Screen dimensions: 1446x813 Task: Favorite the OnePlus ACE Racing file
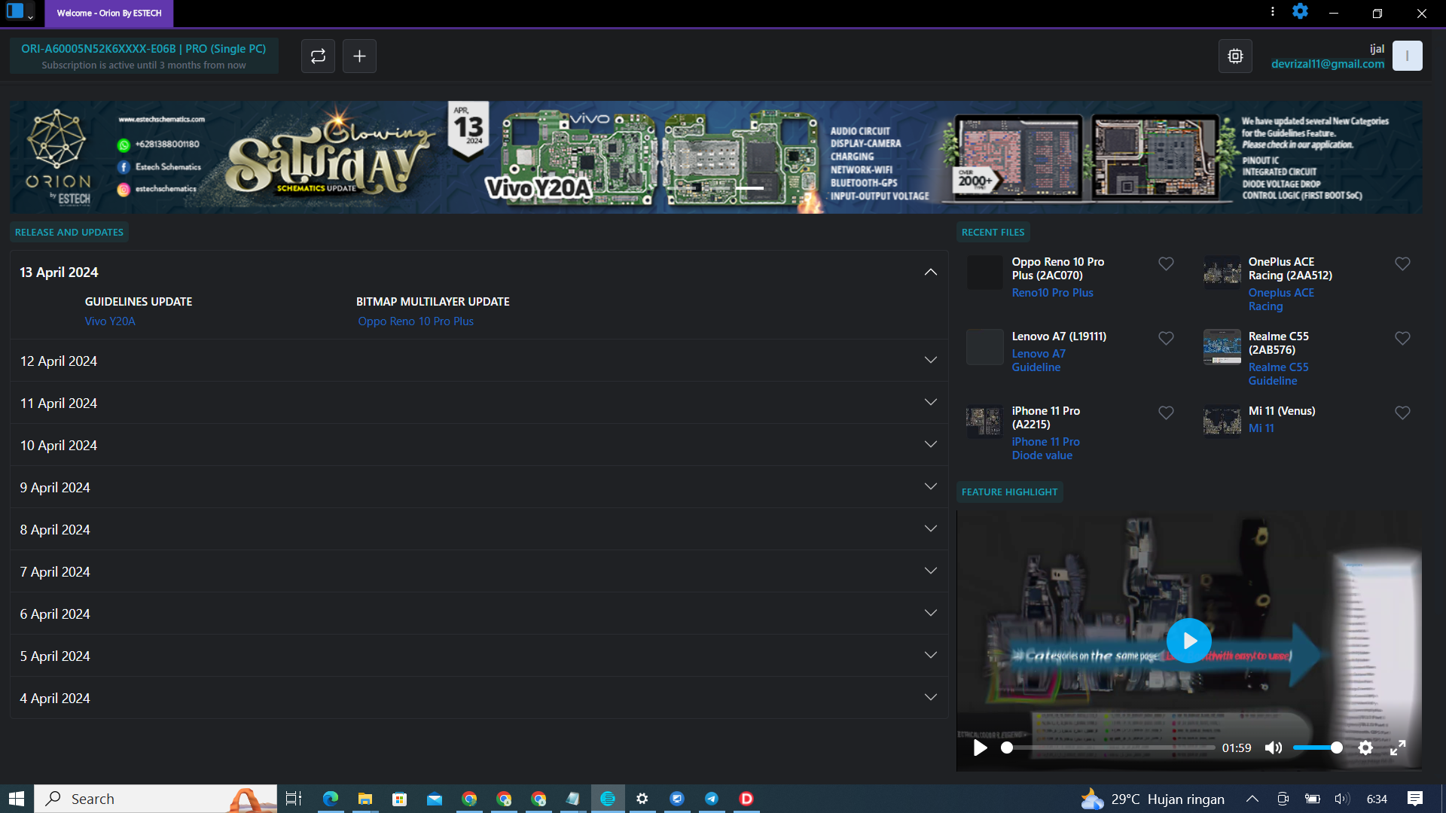1402,263
